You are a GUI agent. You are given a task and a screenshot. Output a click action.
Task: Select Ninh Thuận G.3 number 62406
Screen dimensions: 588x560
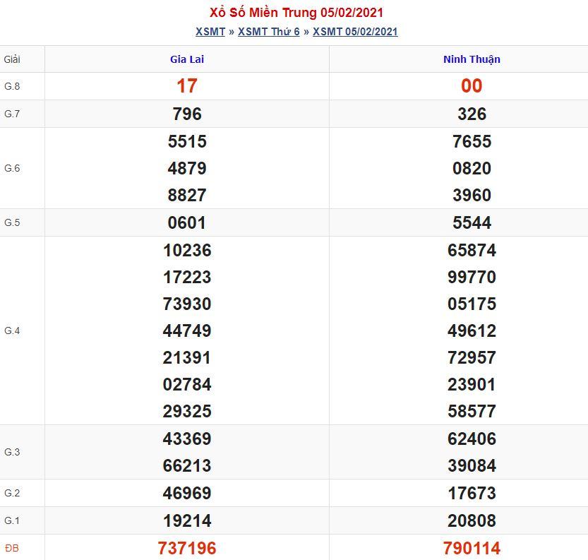pos(472,439)
